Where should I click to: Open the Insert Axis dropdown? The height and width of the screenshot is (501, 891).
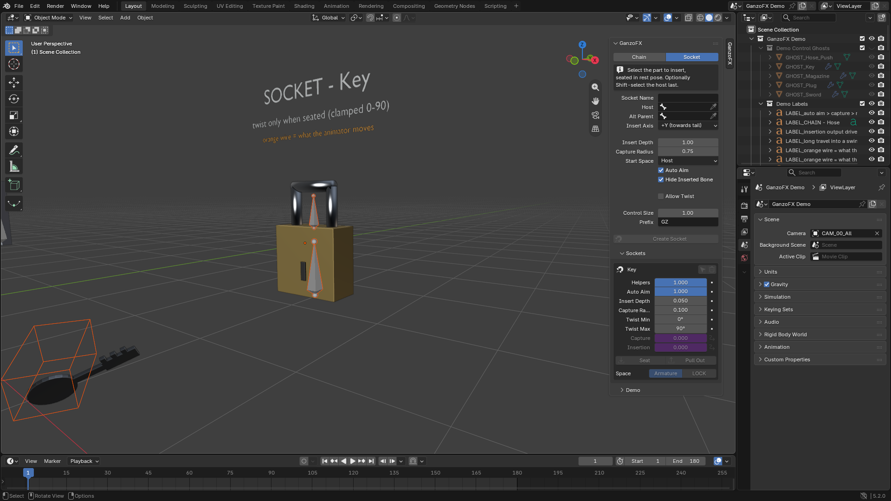[x=688, y=126]
